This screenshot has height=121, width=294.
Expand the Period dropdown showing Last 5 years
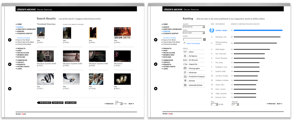194,33
